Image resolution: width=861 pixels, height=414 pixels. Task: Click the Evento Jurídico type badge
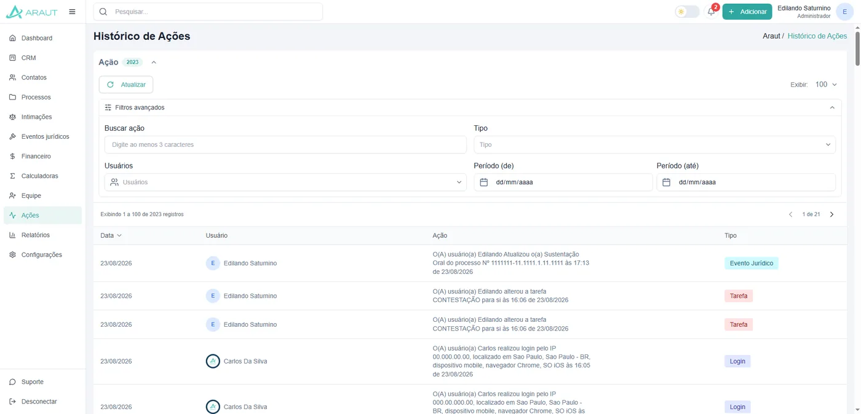[x=752, y=263]
